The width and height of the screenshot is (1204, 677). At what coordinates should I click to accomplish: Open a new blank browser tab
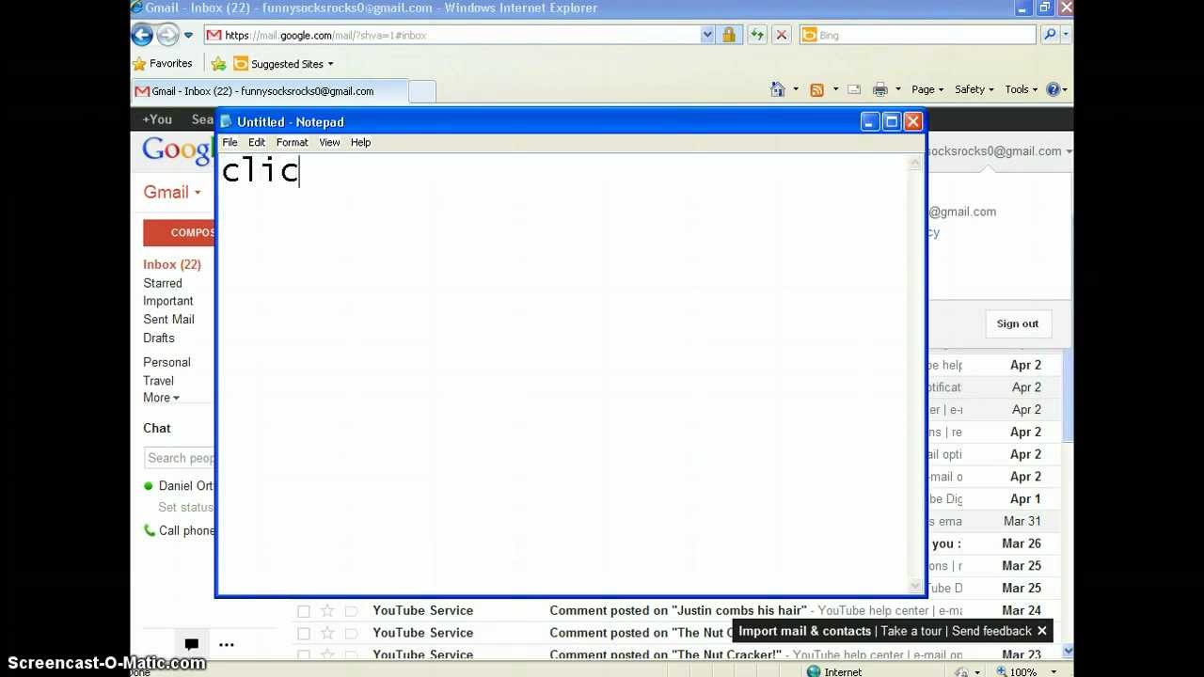(x=422, y=91)
